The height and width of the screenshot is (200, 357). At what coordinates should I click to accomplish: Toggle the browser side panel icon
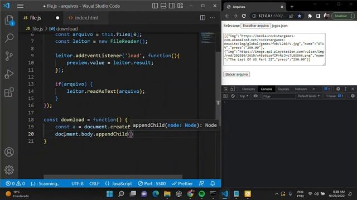coord(318,16)
